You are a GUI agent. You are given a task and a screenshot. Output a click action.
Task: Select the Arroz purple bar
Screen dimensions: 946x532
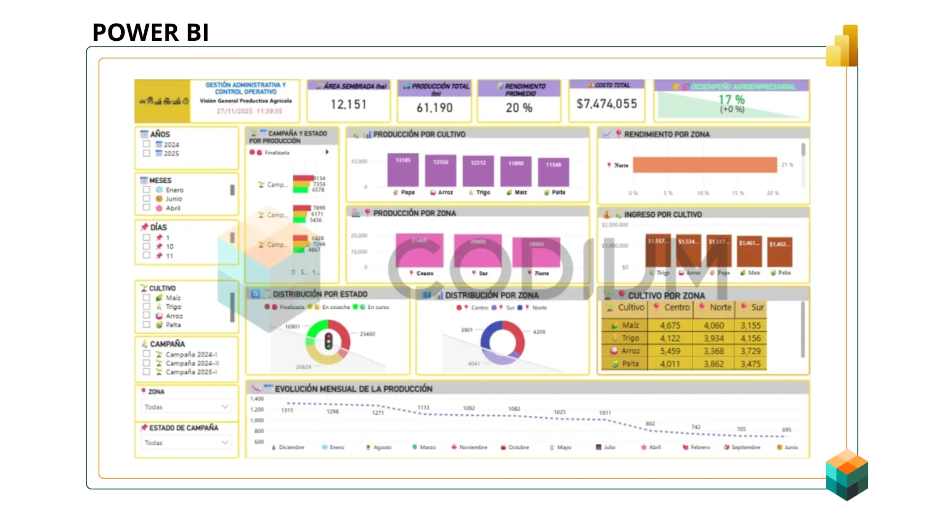click(441, 171)
